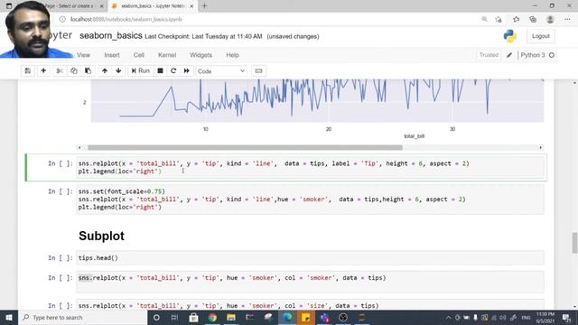Open the notification center icon
Viewport: 578px width, 325px height.
coord(566,317)
